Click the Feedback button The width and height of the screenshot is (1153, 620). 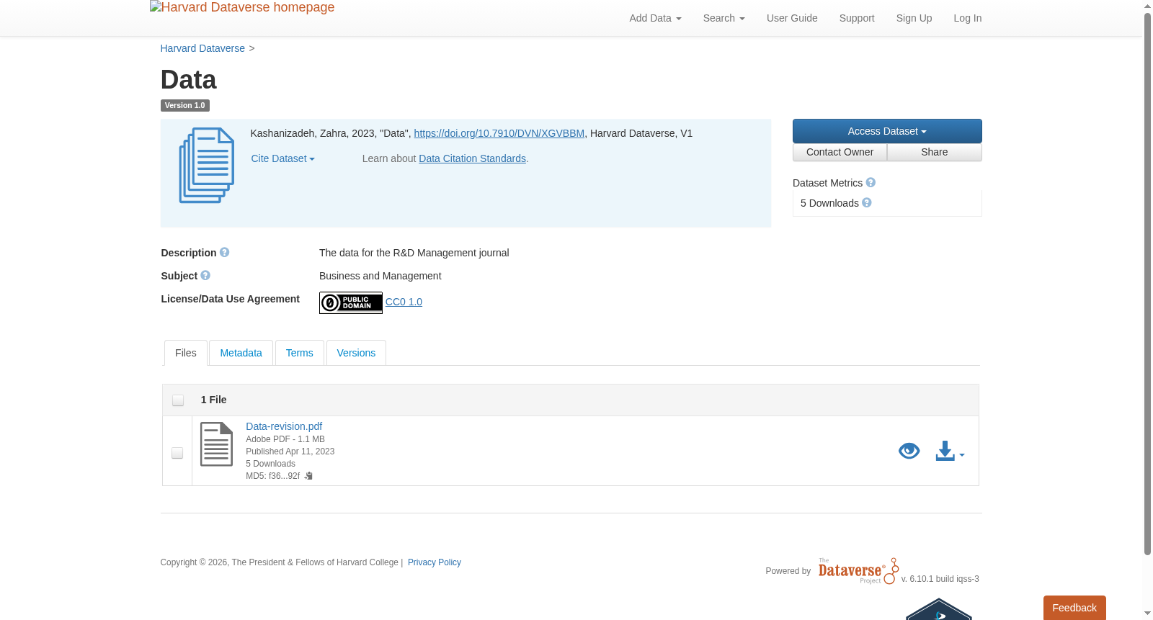(1074, 608)
